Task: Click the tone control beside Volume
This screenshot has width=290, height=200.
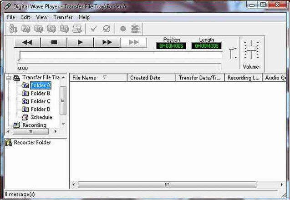Action: click(x=233, y=53)
